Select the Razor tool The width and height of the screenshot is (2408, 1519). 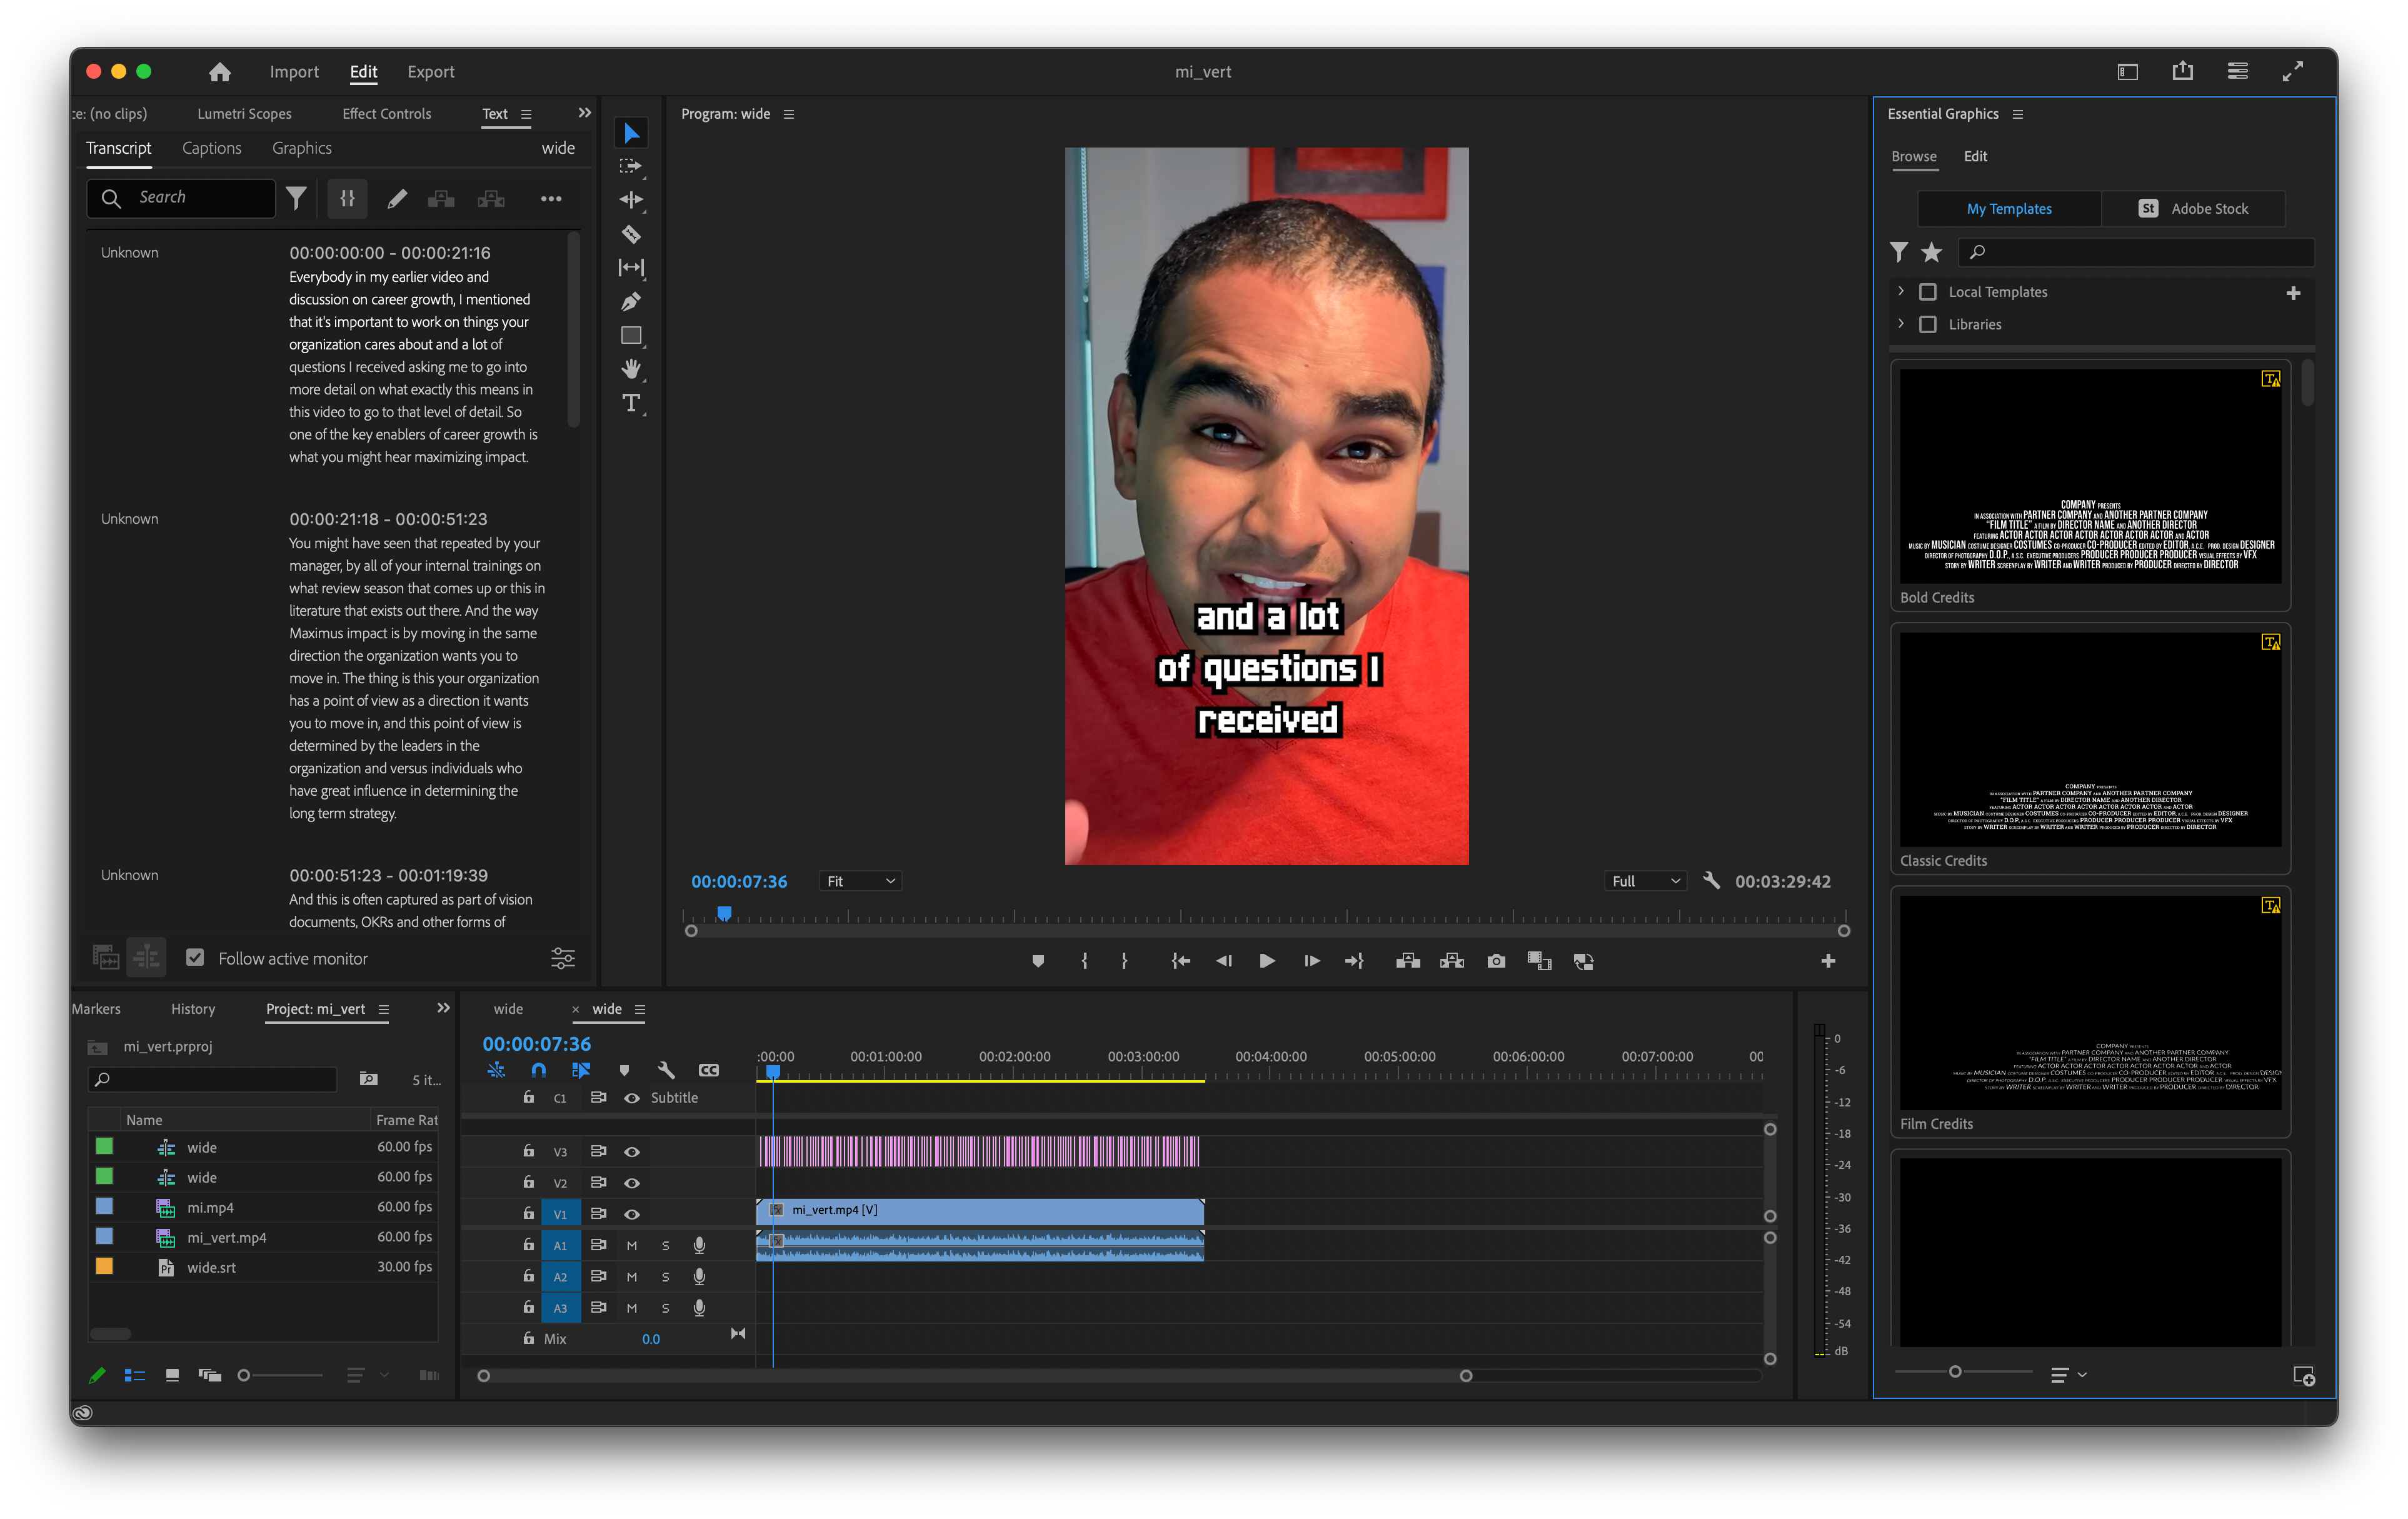[x=631, y=234]
